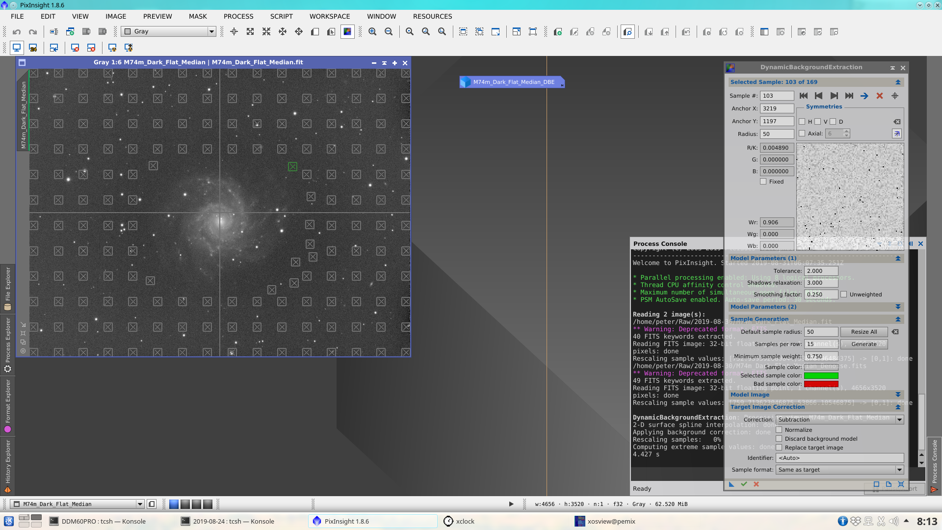Open view selector M74m_Dark_Flat_Median dropdown
942x530 pixels.
pos(77,504)
